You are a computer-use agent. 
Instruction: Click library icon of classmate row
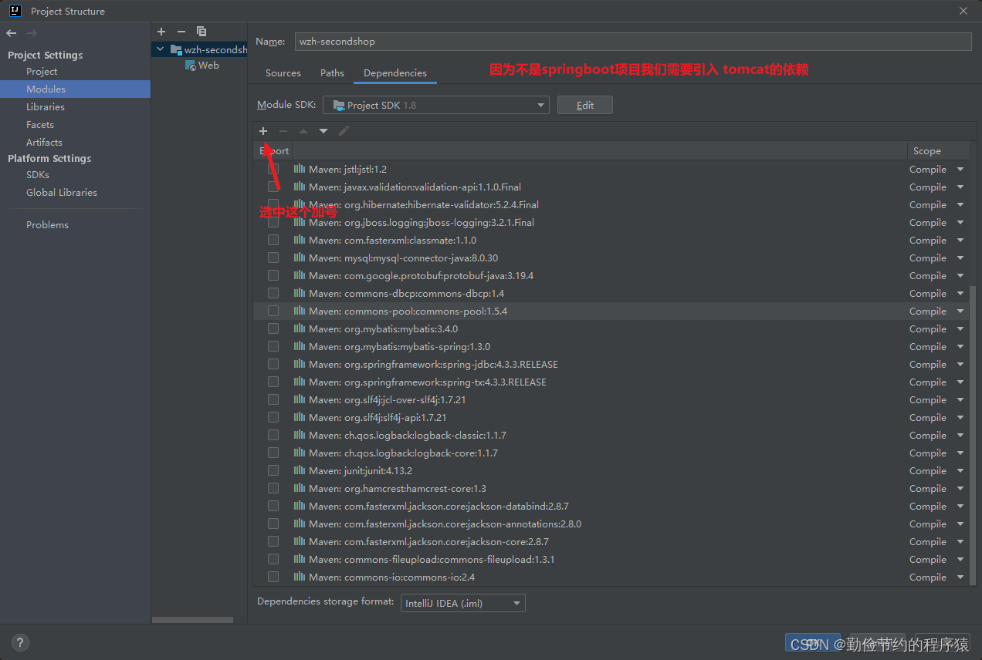coord(300,240)
